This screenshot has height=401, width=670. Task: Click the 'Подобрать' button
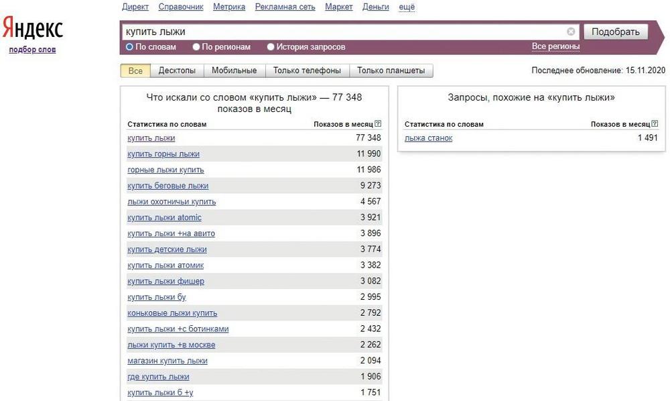pos(616,32)
